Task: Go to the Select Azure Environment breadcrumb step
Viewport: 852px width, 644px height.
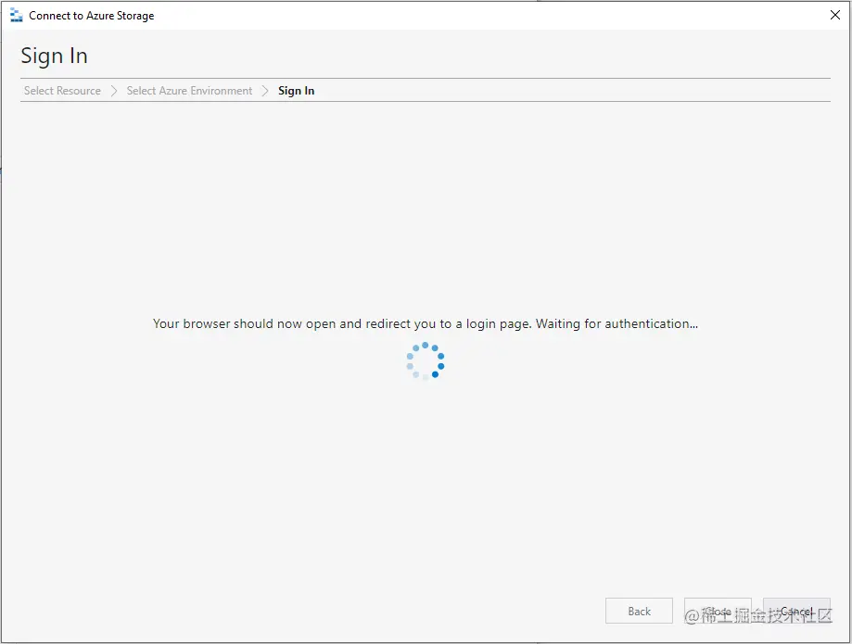Action: 189,91
